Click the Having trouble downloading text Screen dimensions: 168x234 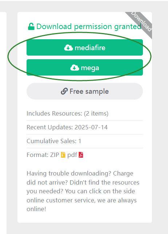tap(69, 174)
